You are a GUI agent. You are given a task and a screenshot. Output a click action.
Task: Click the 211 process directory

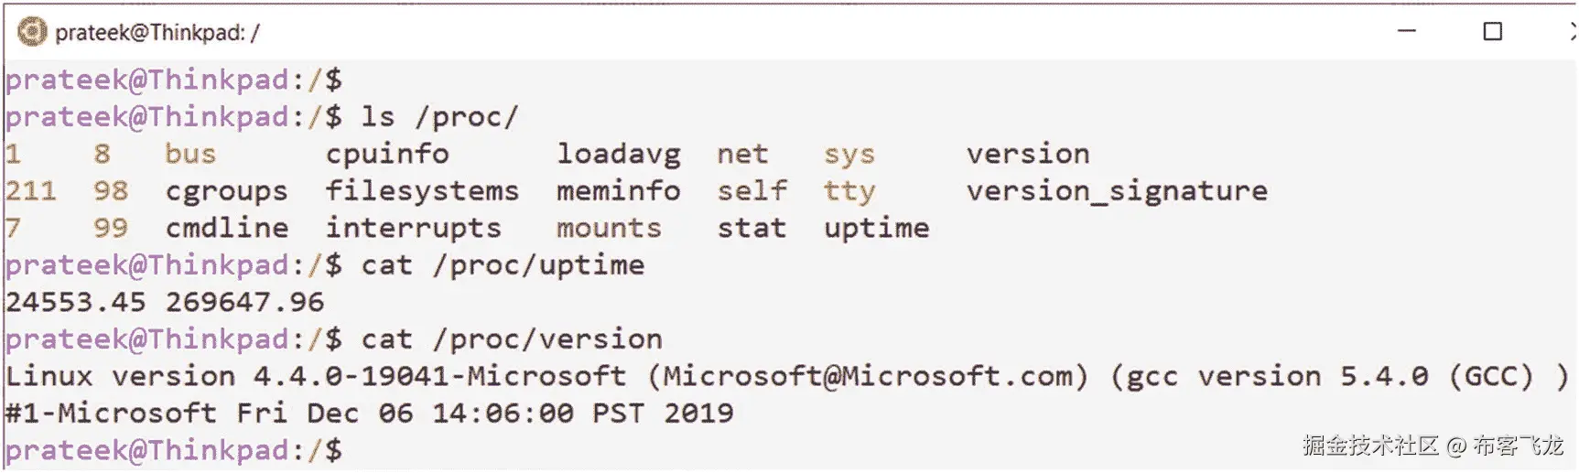tap(30, 190)
